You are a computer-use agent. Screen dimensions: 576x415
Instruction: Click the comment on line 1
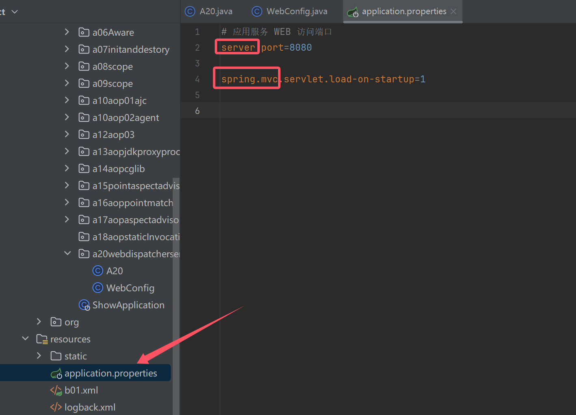[x=276, y=32]
